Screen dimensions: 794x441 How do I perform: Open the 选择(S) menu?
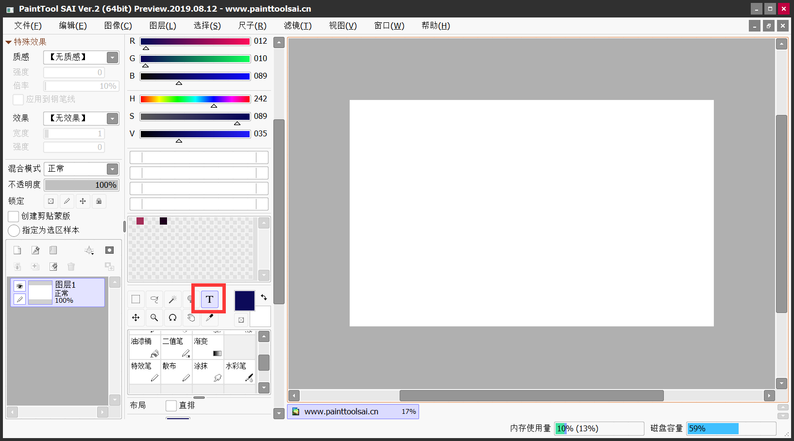[x=207, y=26]
